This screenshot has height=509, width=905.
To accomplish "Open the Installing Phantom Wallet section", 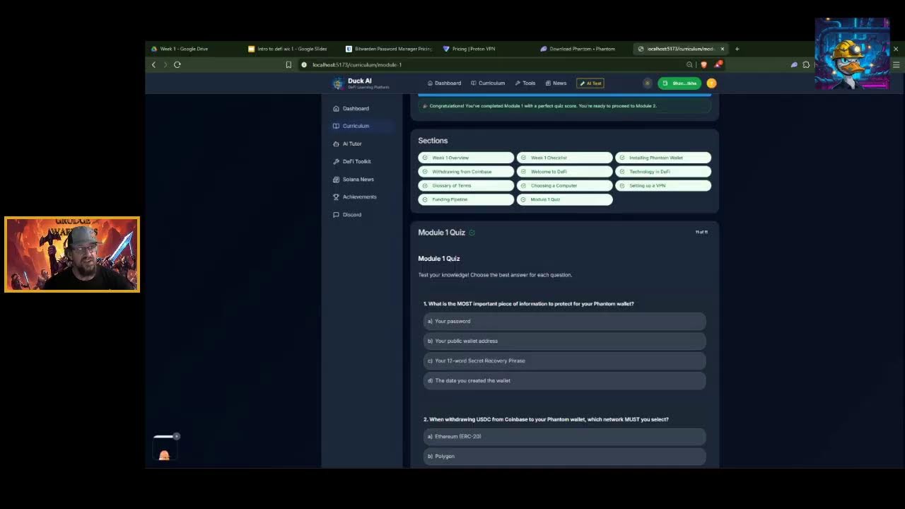I will pos(663,158).
